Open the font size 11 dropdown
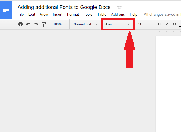 [x=145, y=24]
